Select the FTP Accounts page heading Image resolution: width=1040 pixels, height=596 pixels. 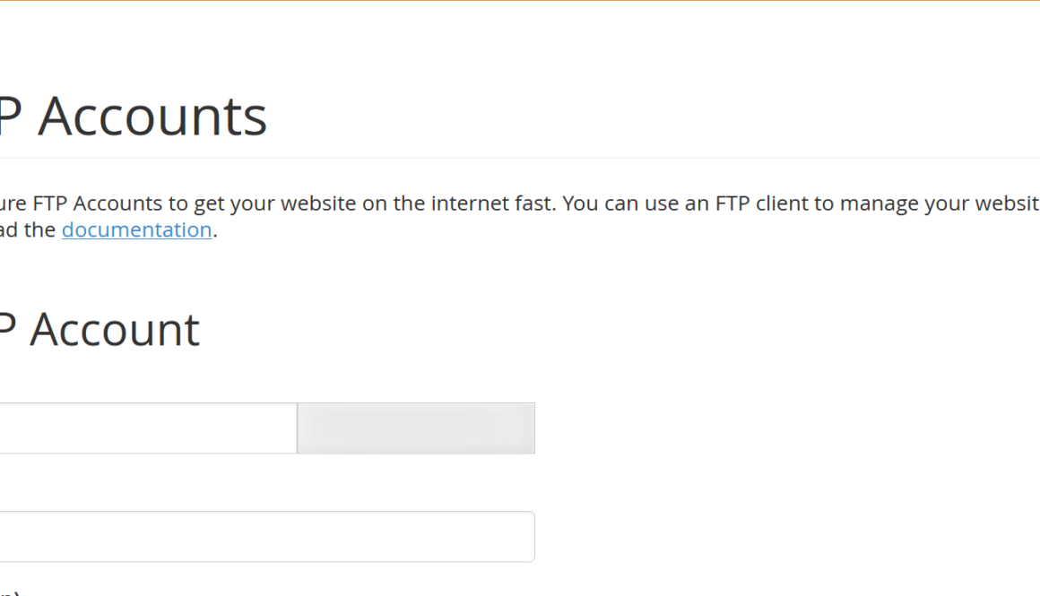point(134,115)
